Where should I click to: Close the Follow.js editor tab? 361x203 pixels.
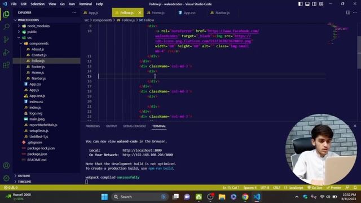(139, 12)
